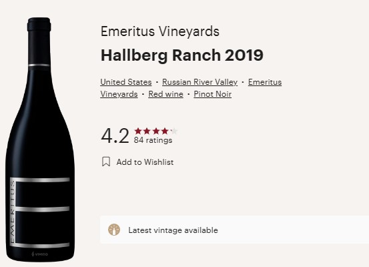
Task: Click the gold bottle vintage badge icon
Action: [x=114, y=230]
